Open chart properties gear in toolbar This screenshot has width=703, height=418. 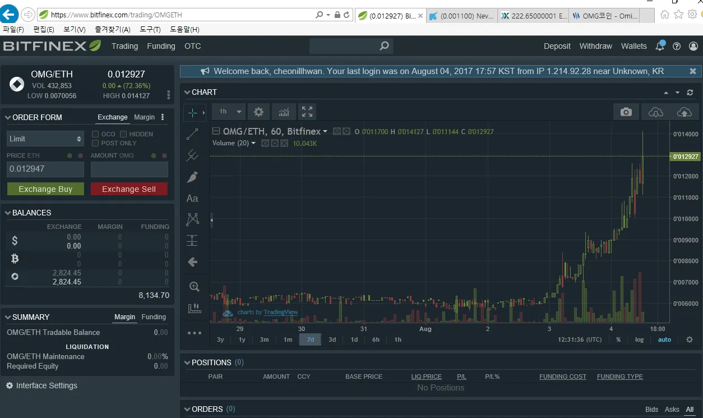tap(258, 112)
